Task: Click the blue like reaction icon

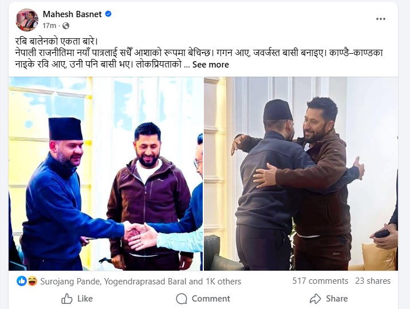Action: 22,281
